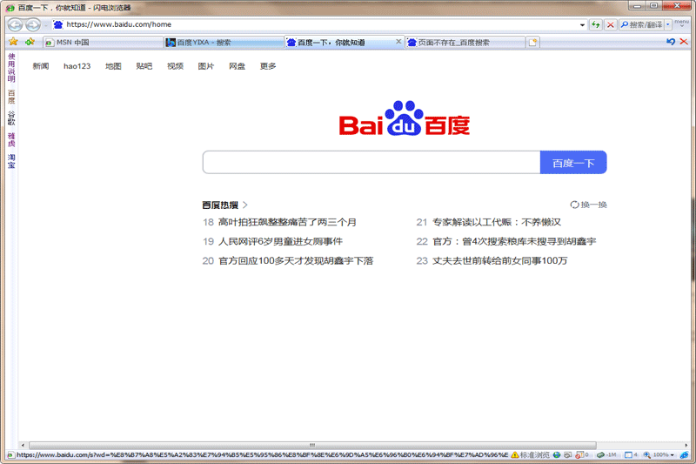This screenshot has height=464, width=696.
Task: Open hot search 官方回应100多天才发现胡鑫宇下落
Action: pos(296,260)
